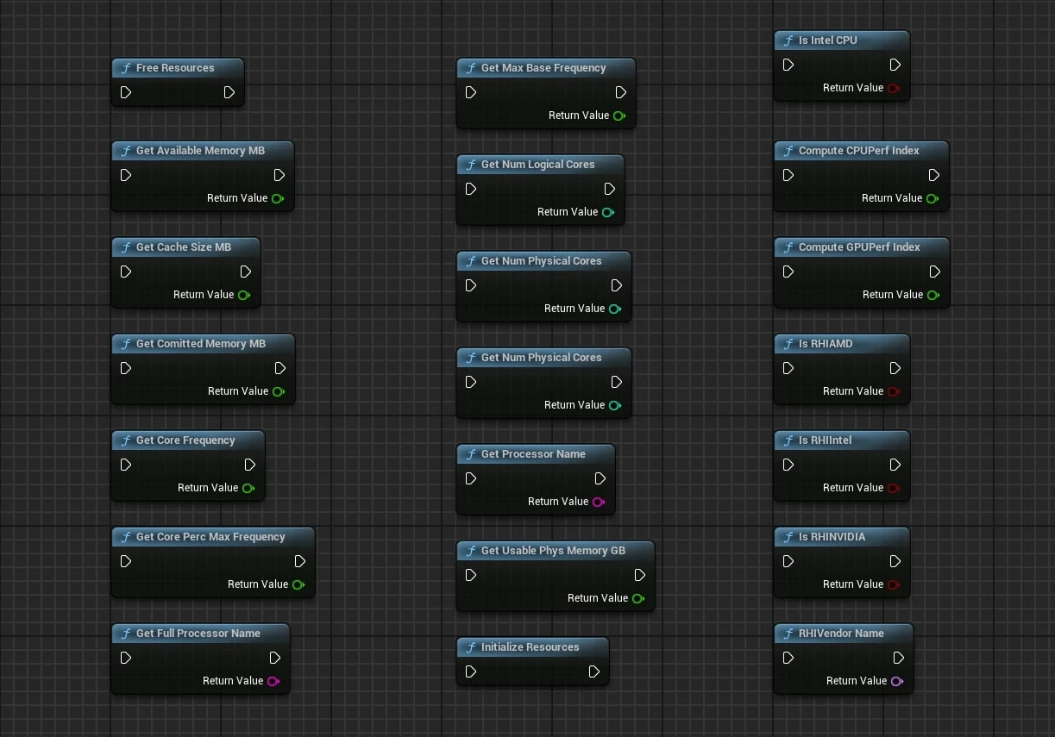
Task: Click the output exec pin on Free Resources
Action: [x=229, y=92]
